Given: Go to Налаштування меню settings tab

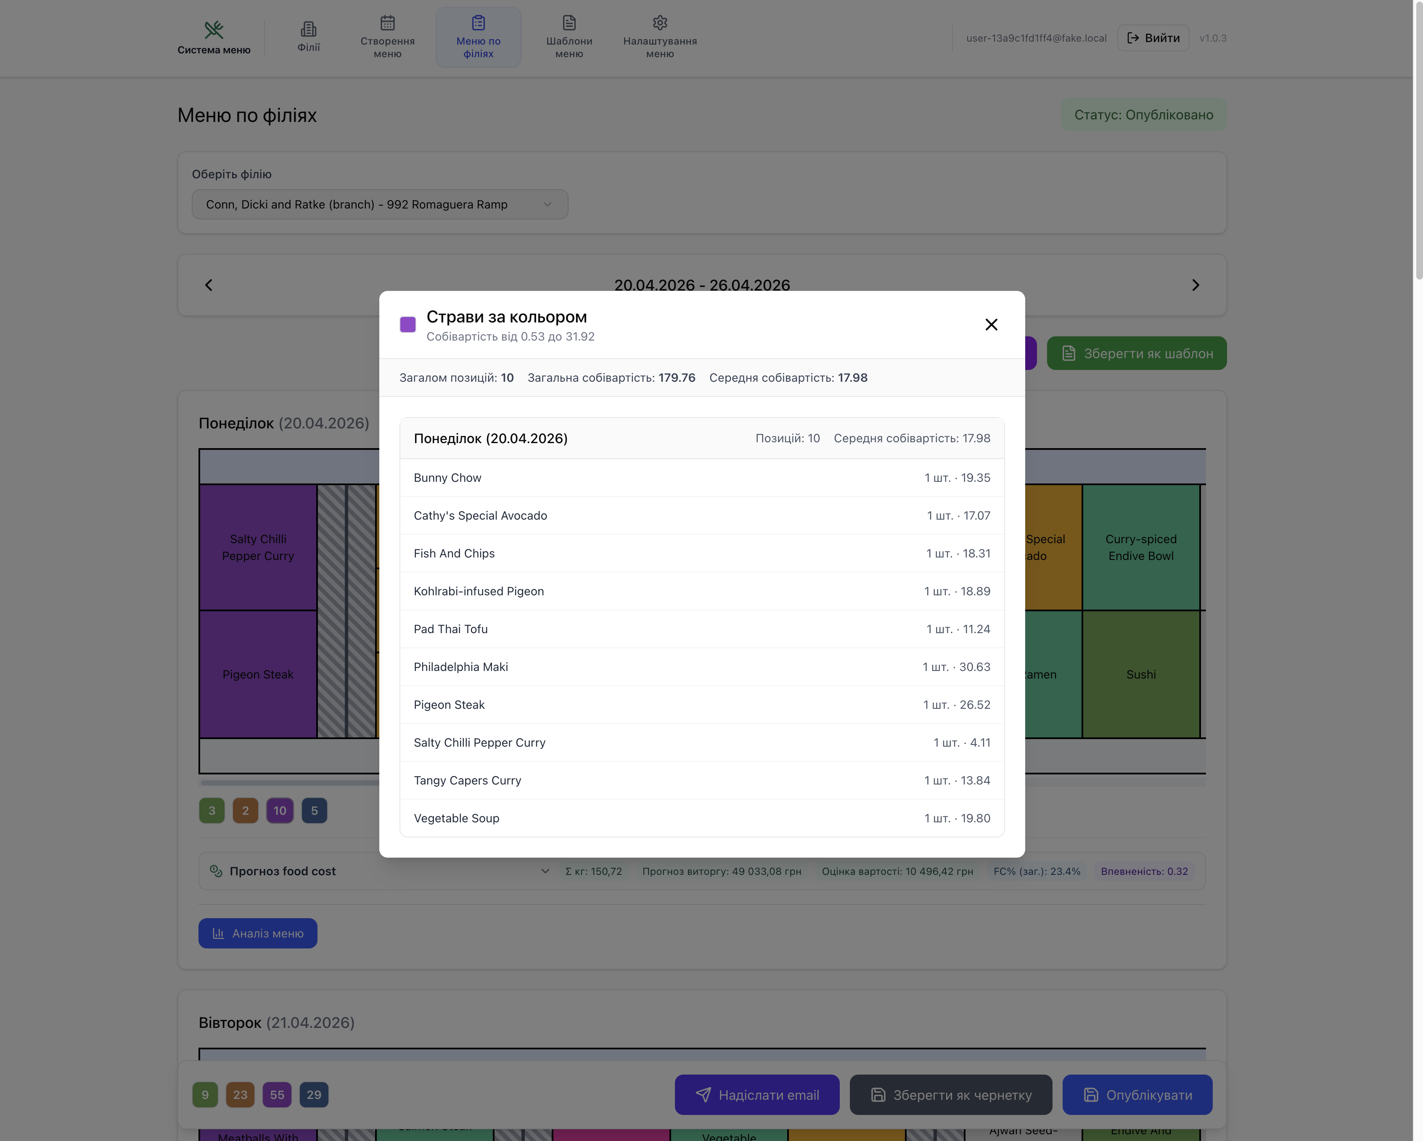Looking at the screenshot, I should point(660,37).
